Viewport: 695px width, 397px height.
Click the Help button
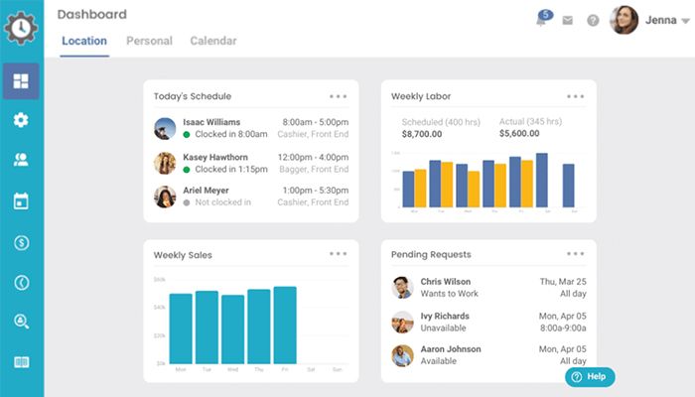(590, 376)
